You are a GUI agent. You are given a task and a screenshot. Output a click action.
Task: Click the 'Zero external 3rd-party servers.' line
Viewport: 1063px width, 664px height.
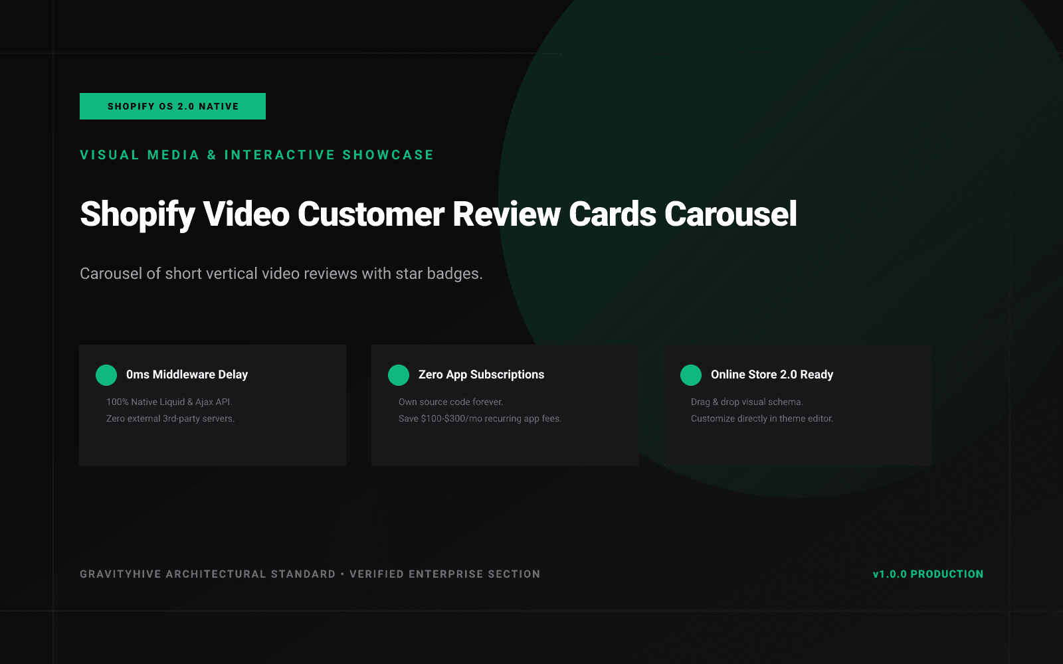tap(170, 418)
